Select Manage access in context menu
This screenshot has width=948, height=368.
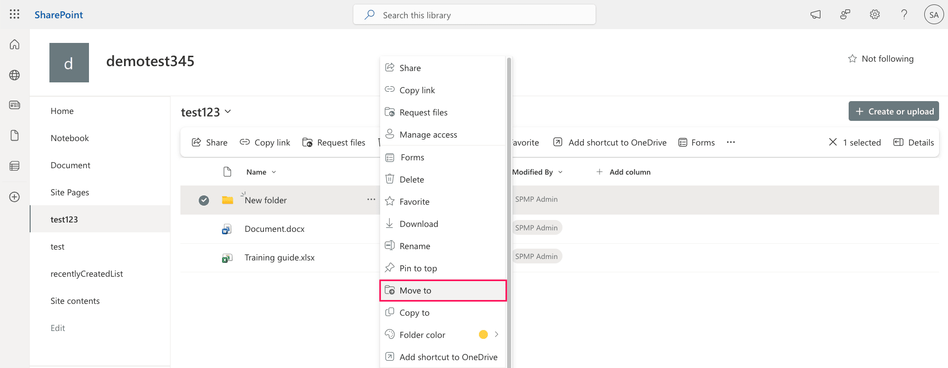point(443,135)
